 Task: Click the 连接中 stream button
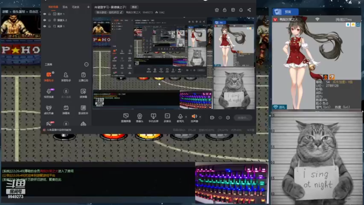point(243,118)
